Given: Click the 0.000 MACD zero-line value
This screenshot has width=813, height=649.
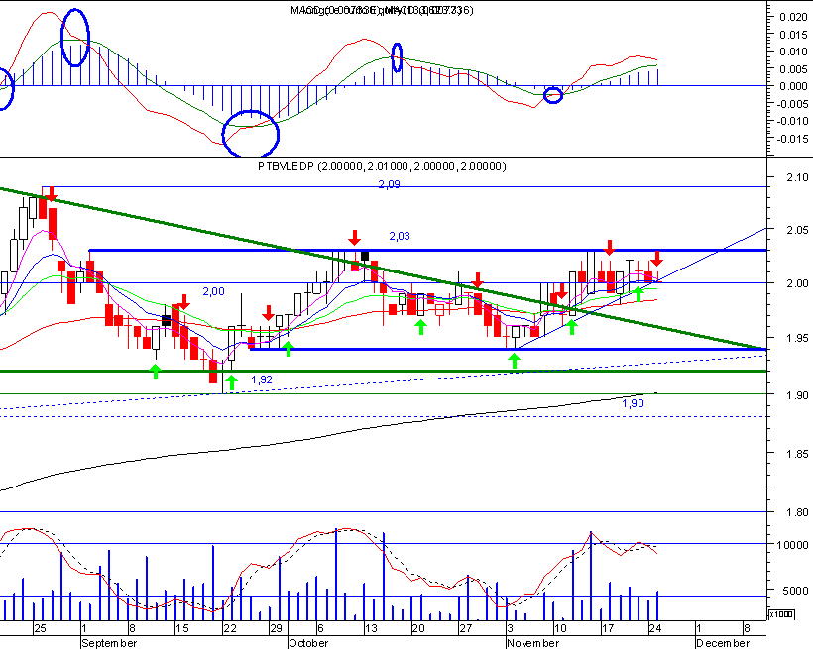Looking at the screenshot, I should coord(793,86).
